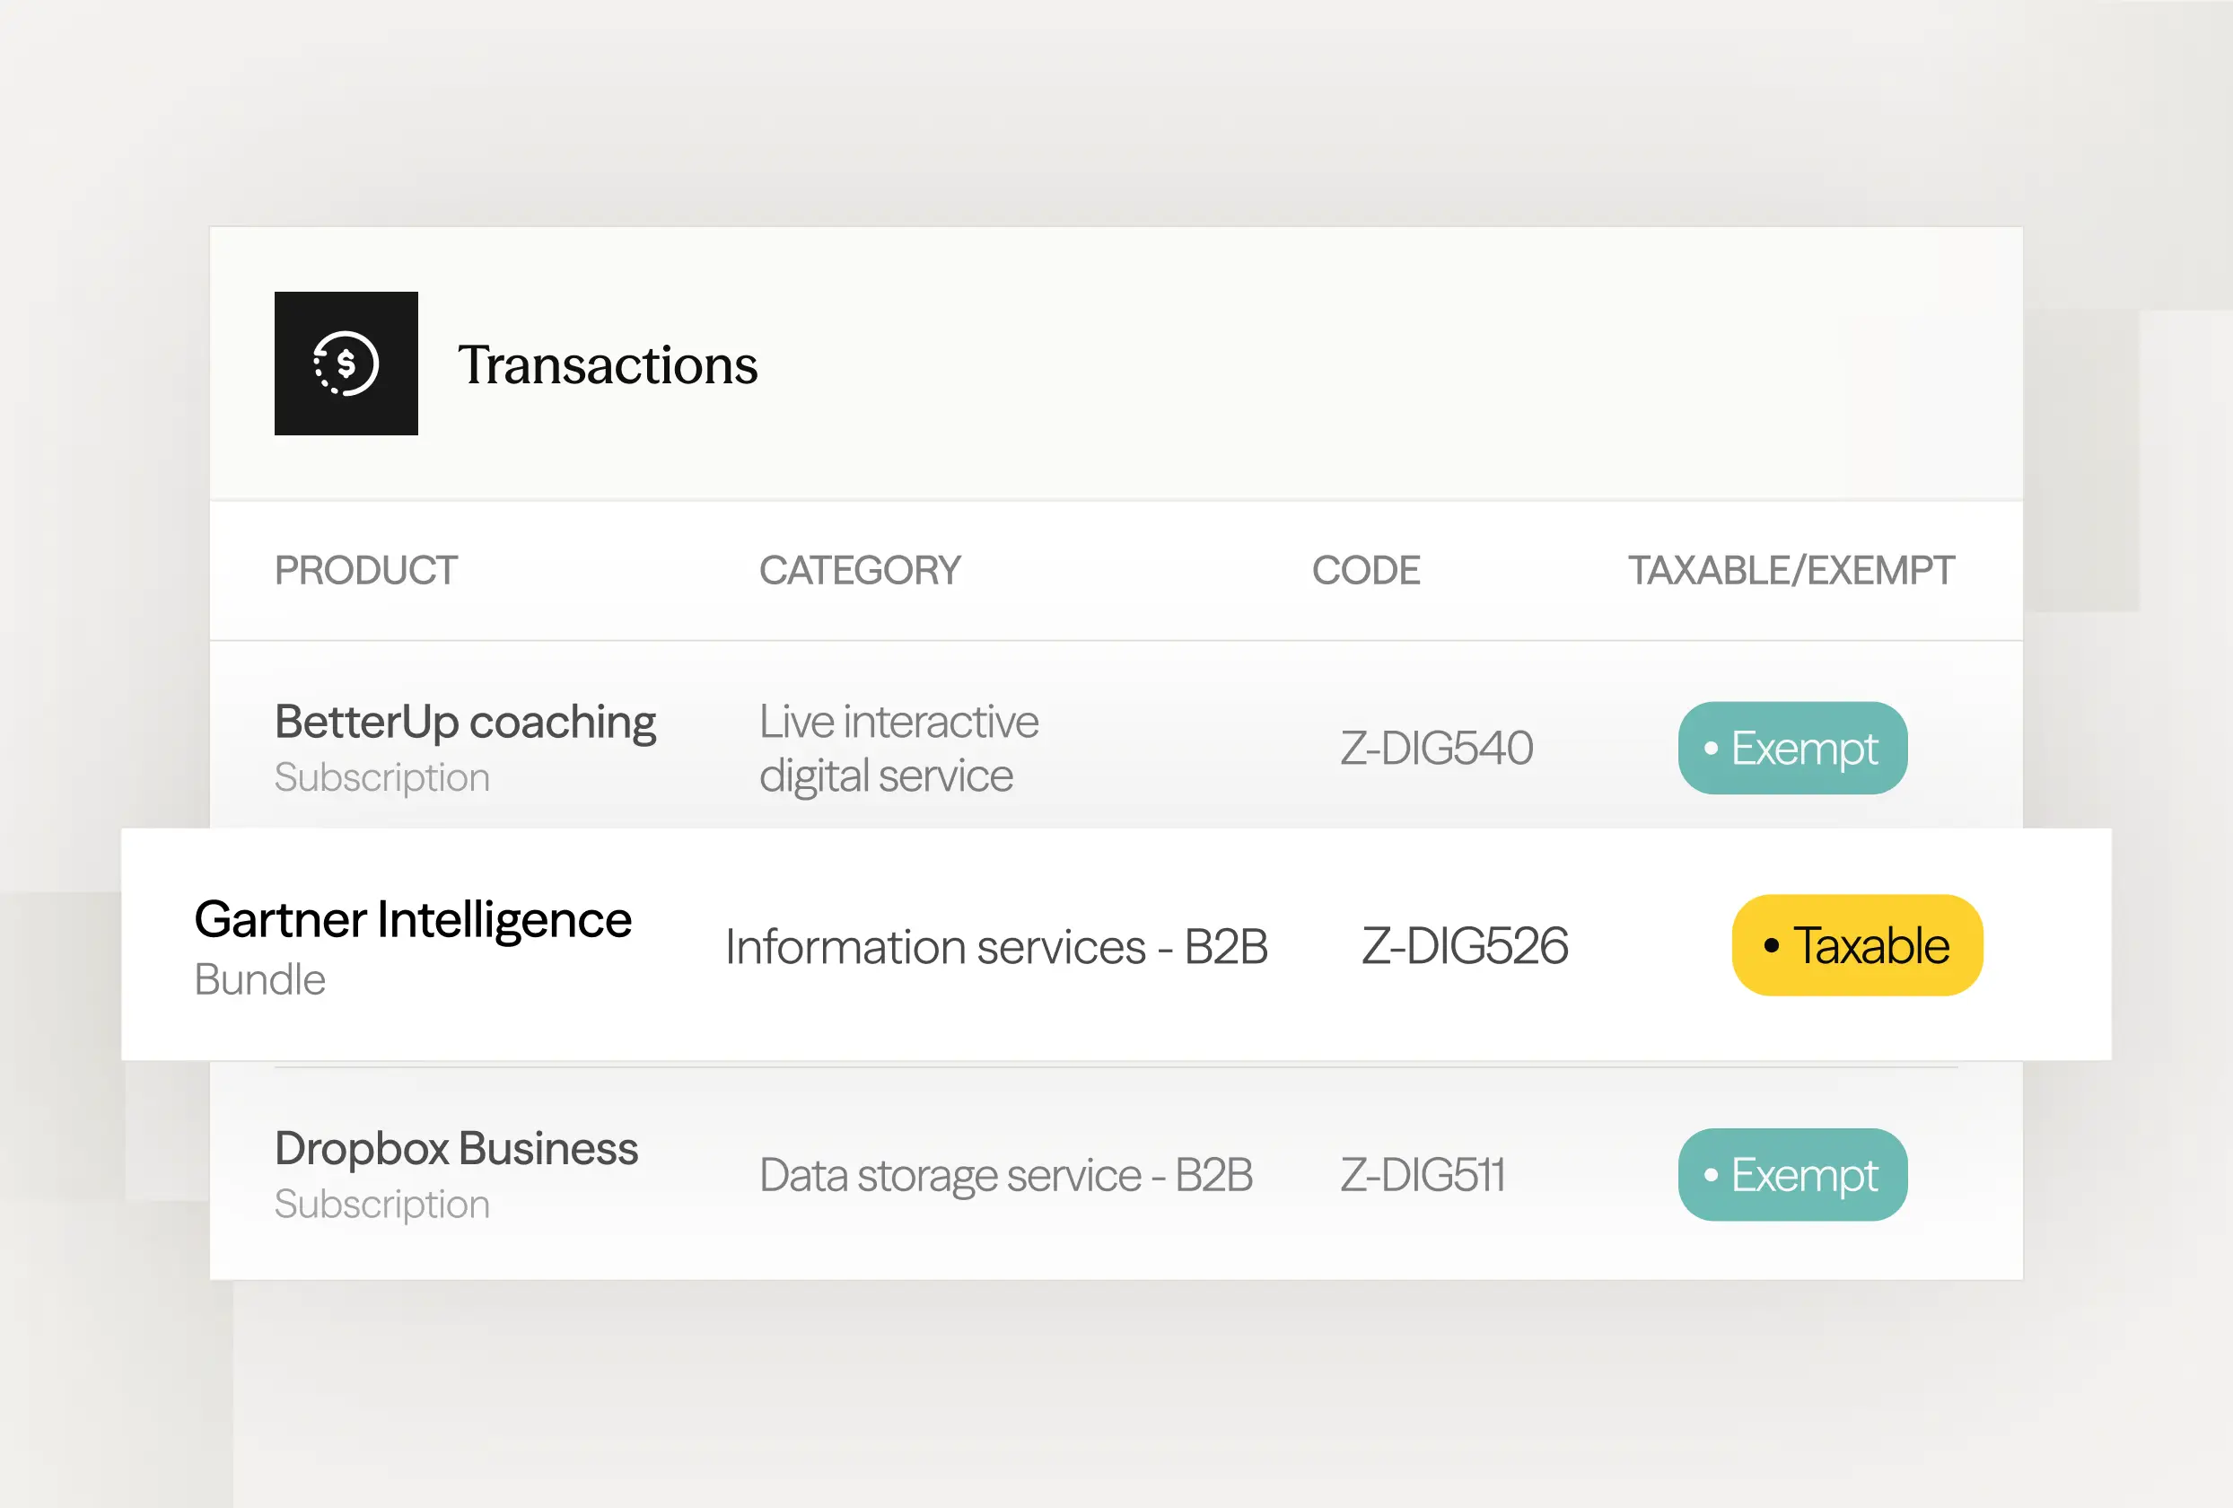Screen dimensions: 2233x1508
Task: Open the Gartner Intelligence product
Action: [x=413, y=919]
